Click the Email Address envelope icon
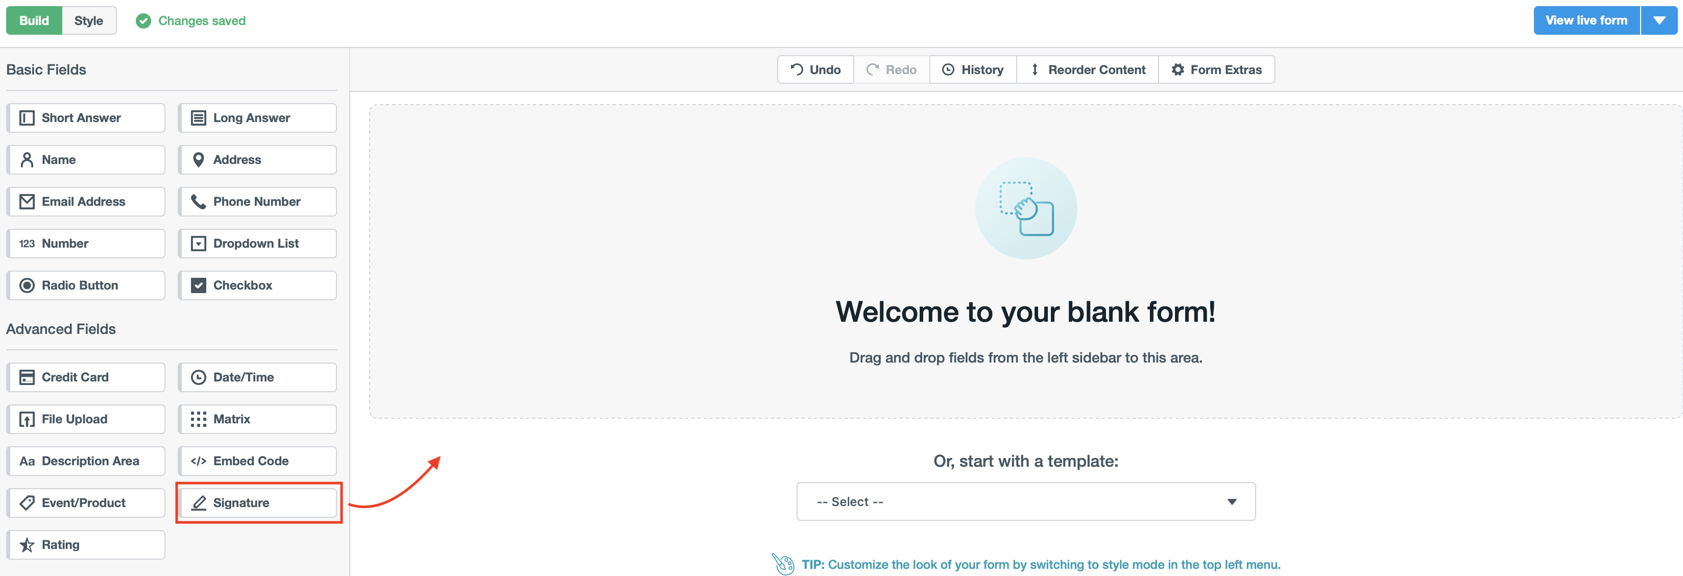 [27, 201]
